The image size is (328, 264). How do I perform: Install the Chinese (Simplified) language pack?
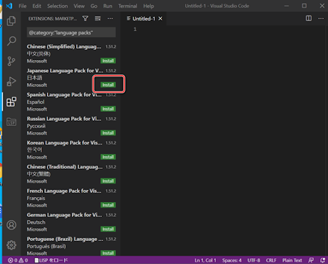(108, 61)
